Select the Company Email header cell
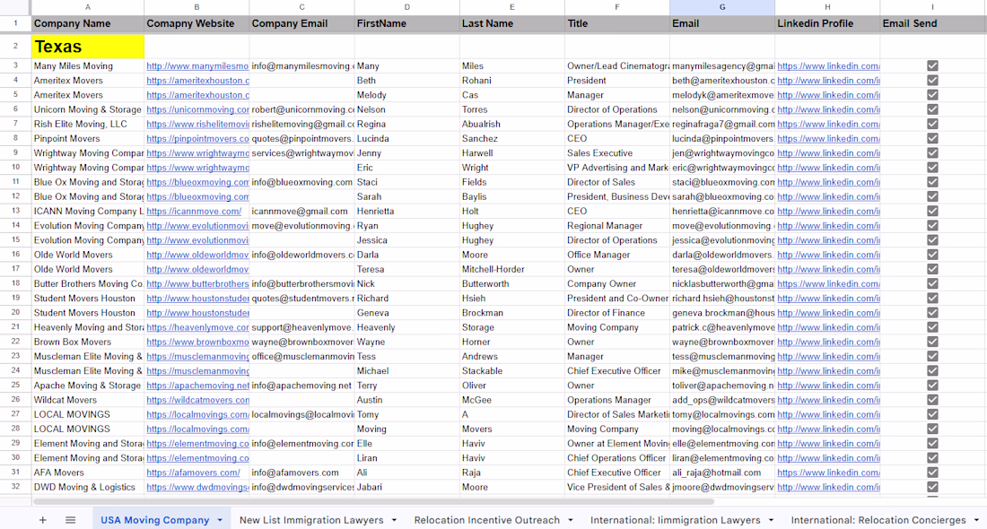Screen dimensions: 987x529 click(x=301, y=24)
